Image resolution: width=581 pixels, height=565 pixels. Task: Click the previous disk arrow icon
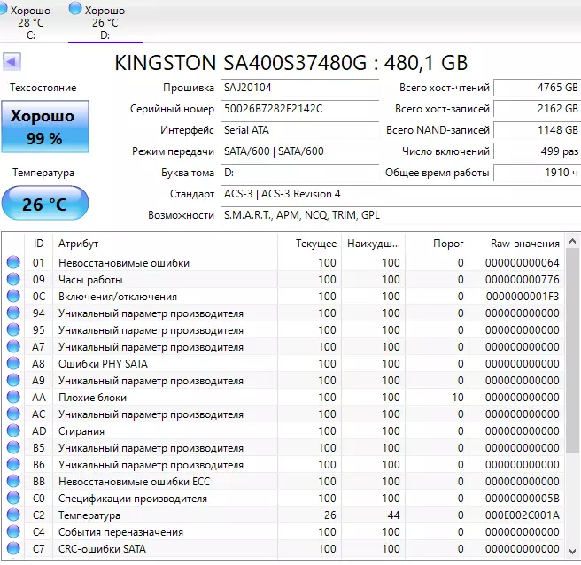coord(12,62)
